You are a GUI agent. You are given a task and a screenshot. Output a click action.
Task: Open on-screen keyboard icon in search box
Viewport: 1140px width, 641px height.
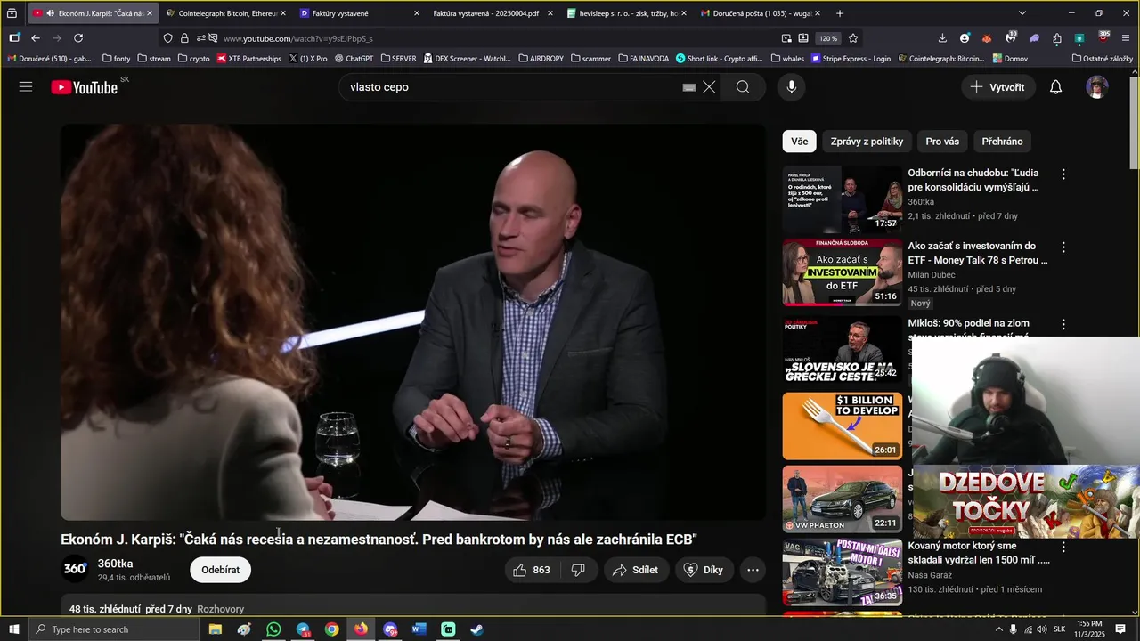click(x=688, y=87)
